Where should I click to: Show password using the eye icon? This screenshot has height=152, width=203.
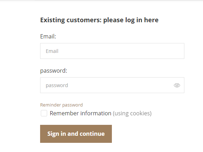point(177,85)
